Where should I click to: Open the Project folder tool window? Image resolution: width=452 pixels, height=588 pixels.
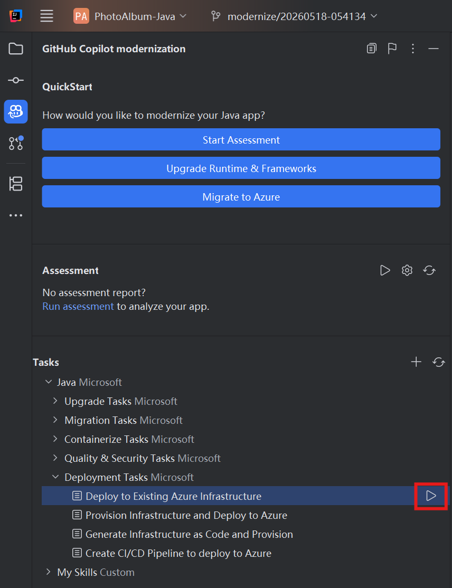(x=16, y=49)
